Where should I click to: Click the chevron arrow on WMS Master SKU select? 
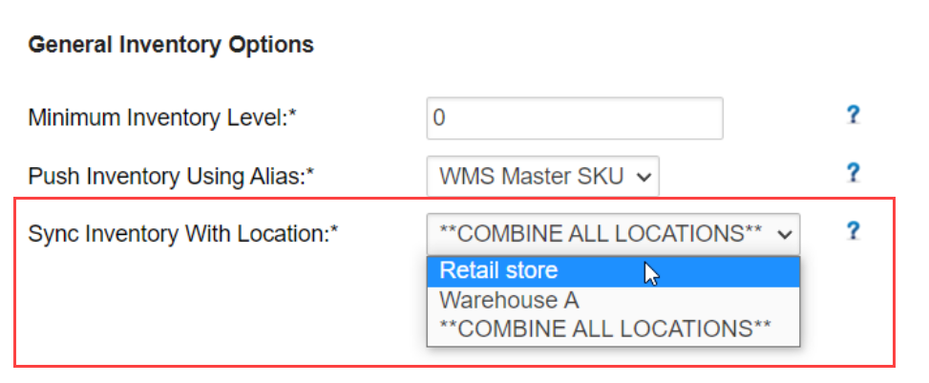click(644, 177)
